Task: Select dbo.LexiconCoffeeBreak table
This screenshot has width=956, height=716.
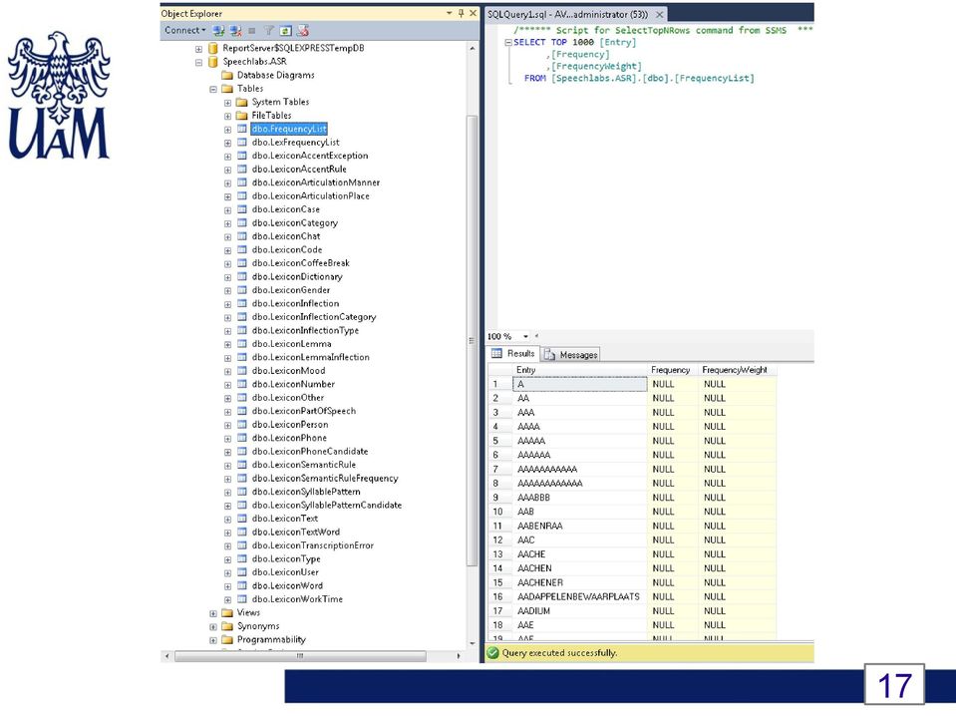Action: tap(301, 263)
